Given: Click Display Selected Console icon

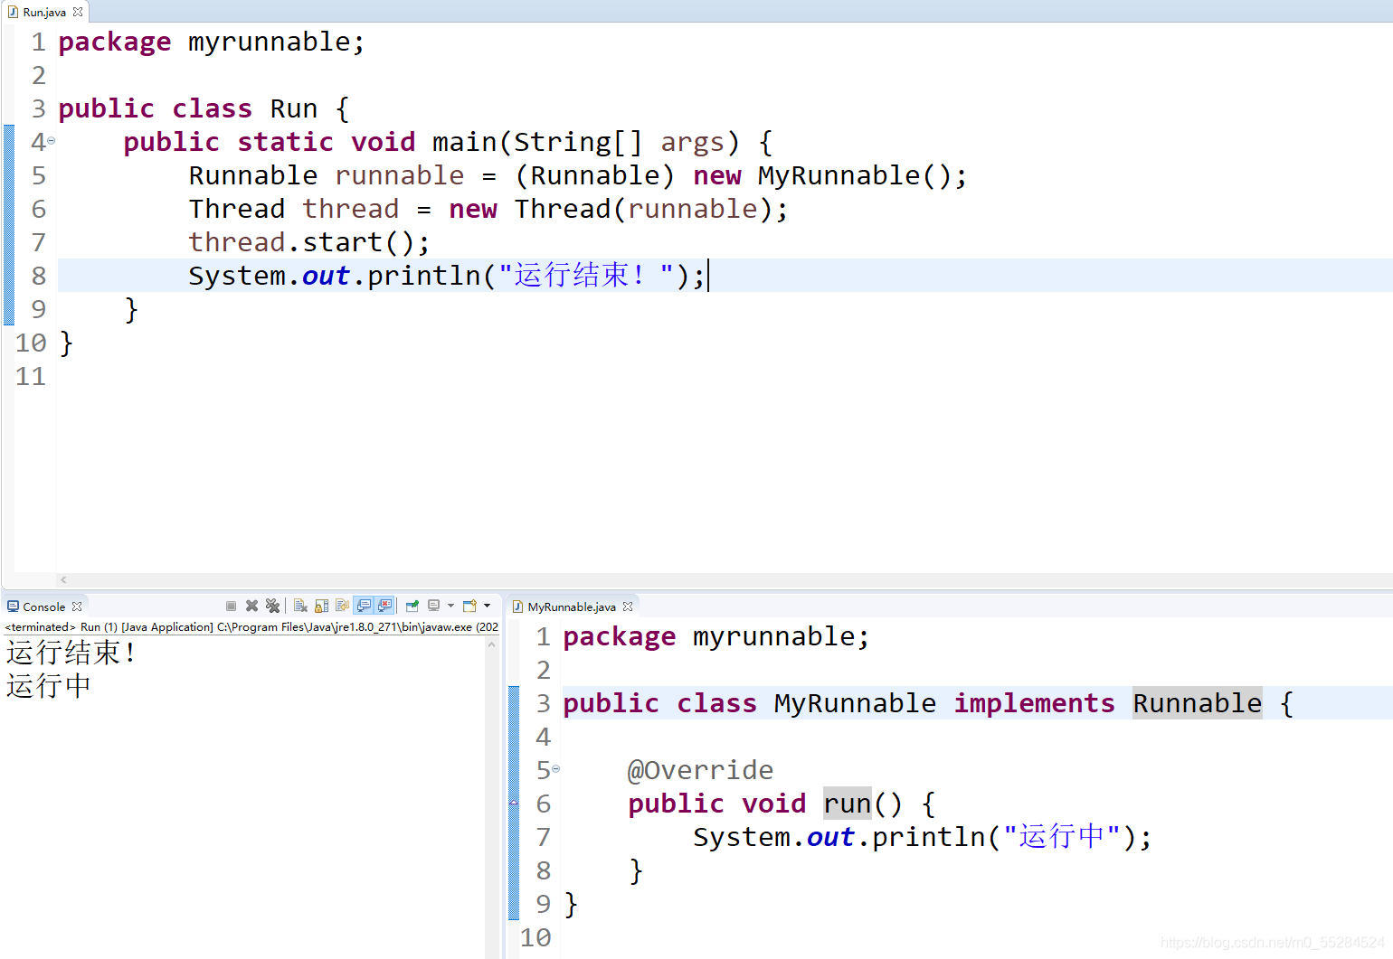Looking at the screenshot, I should pyautogui.click(x=434, y=606).
